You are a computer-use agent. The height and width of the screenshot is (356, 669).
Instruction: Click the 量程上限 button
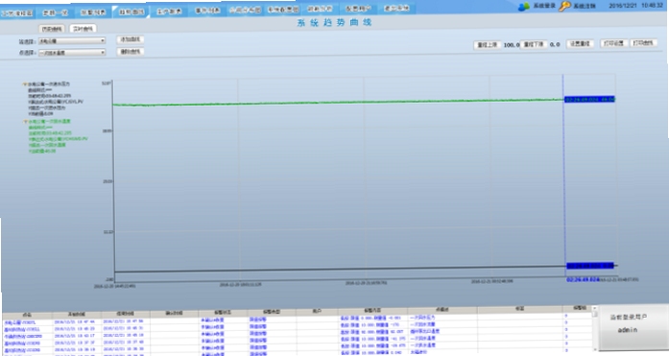point(488,45)
